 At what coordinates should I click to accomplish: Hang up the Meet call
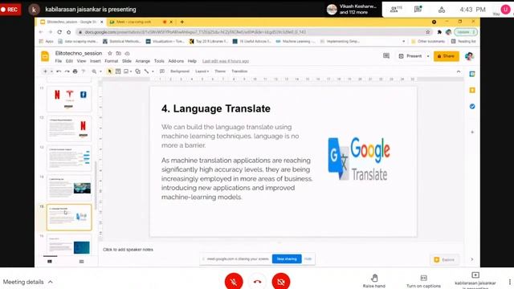click(257, 282)
